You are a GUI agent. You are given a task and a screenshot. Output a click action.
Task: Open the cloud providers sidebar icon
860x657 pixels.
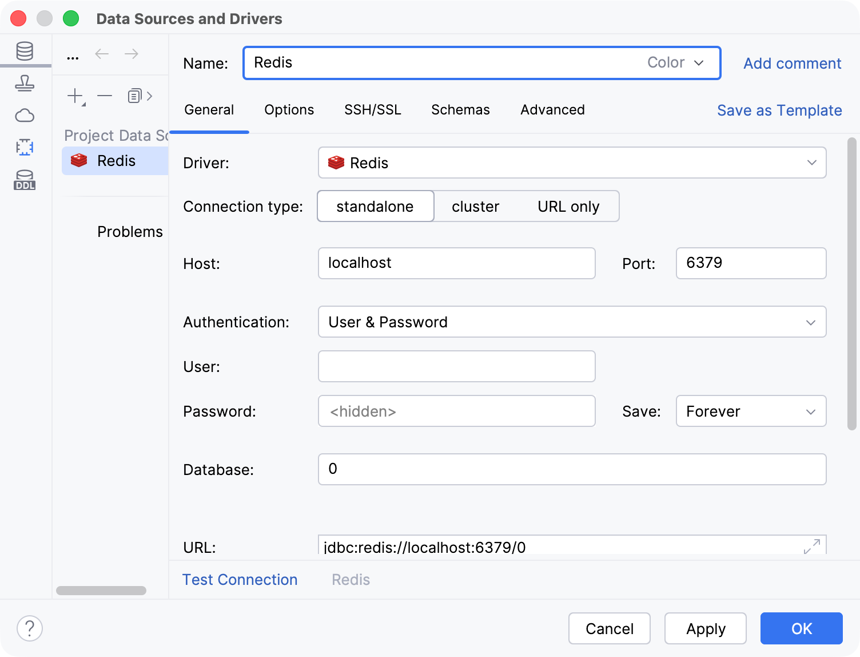point(25,116)
